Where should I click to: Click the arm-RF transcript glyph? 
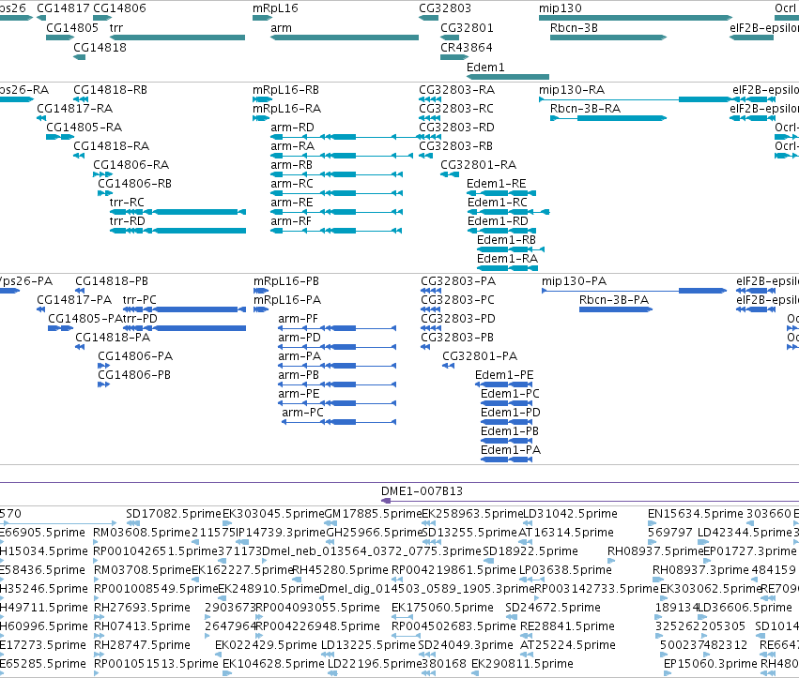tap(337, 231)
